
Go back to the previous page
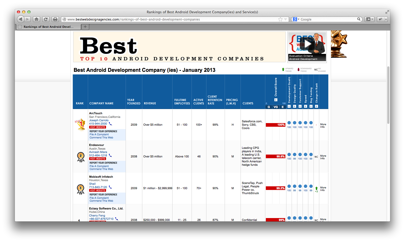(21, 19)
